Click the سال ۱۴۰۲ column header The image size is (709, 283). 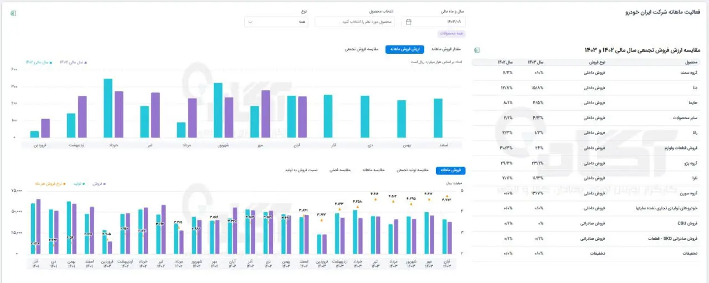(x=506, y=63)
